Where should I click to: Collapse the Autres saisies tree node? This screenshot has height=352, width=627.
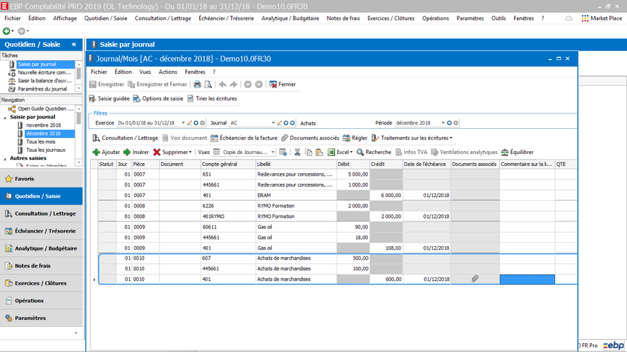click(x=4, y=159)
